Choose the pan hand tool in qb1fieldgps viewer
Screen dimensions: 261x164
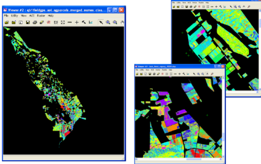122,22
